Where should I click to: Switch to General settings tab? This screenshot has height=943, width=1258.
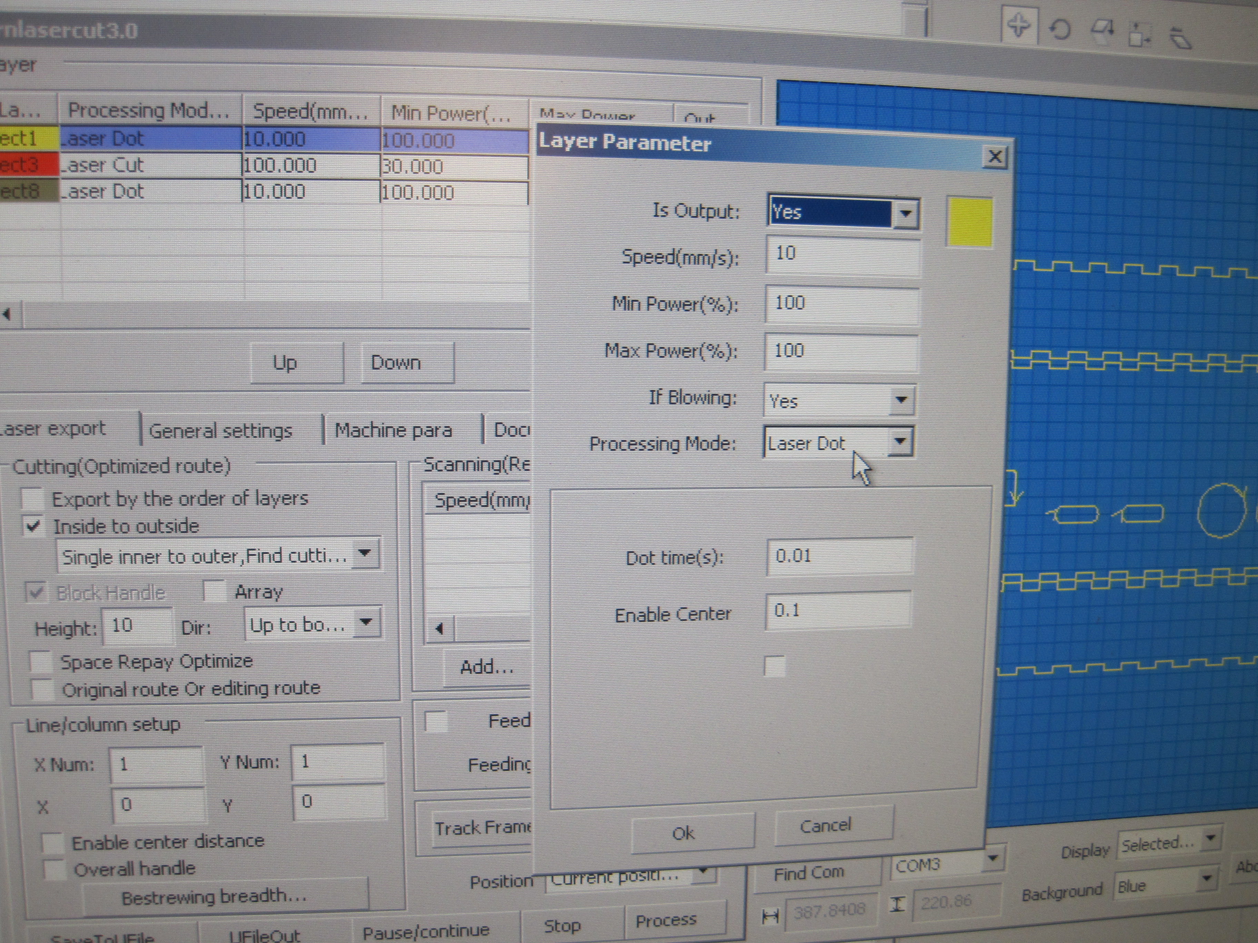click(221, 431)
